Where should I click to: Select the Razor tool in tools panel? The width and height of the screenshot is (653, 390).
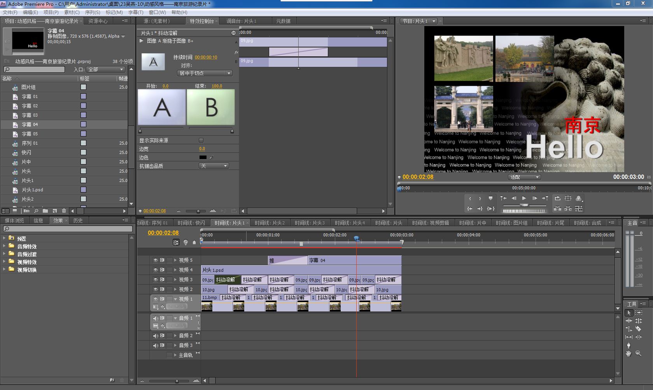coord(638,329)
